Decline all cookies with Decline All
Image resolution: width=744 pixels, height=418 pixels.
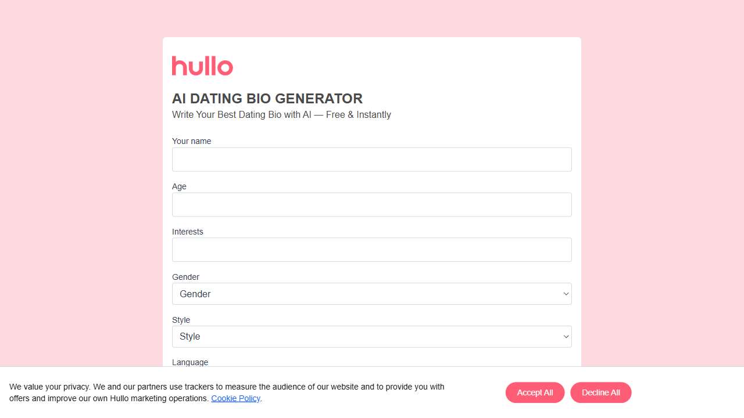pyautogui.click(x=601, y=392)
